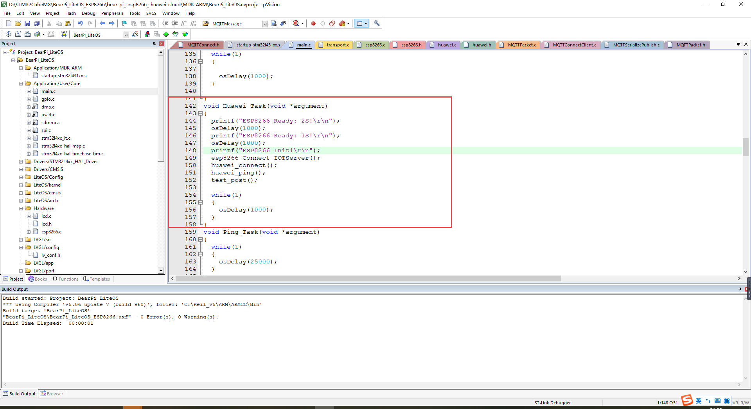The height and width of the screenshot is (409, 751).
Task: Click the Sogou input method tray icon
Action: 687,400
